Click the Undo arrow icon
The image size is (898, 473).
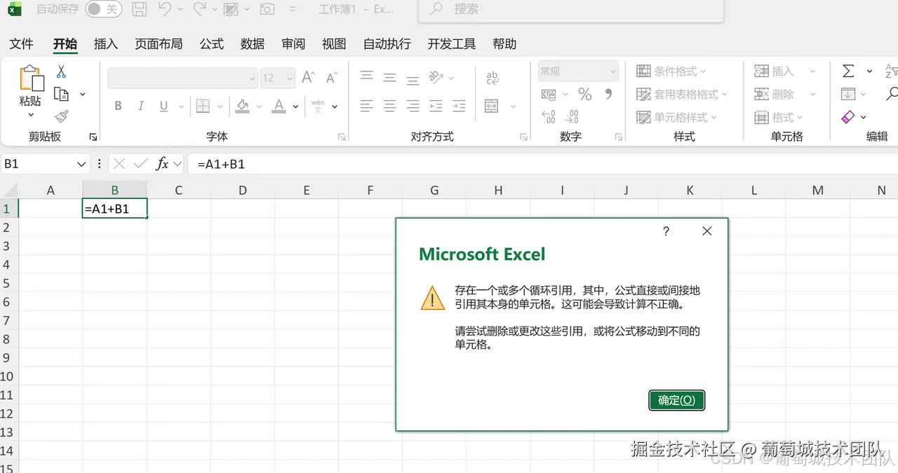(165, 9)
